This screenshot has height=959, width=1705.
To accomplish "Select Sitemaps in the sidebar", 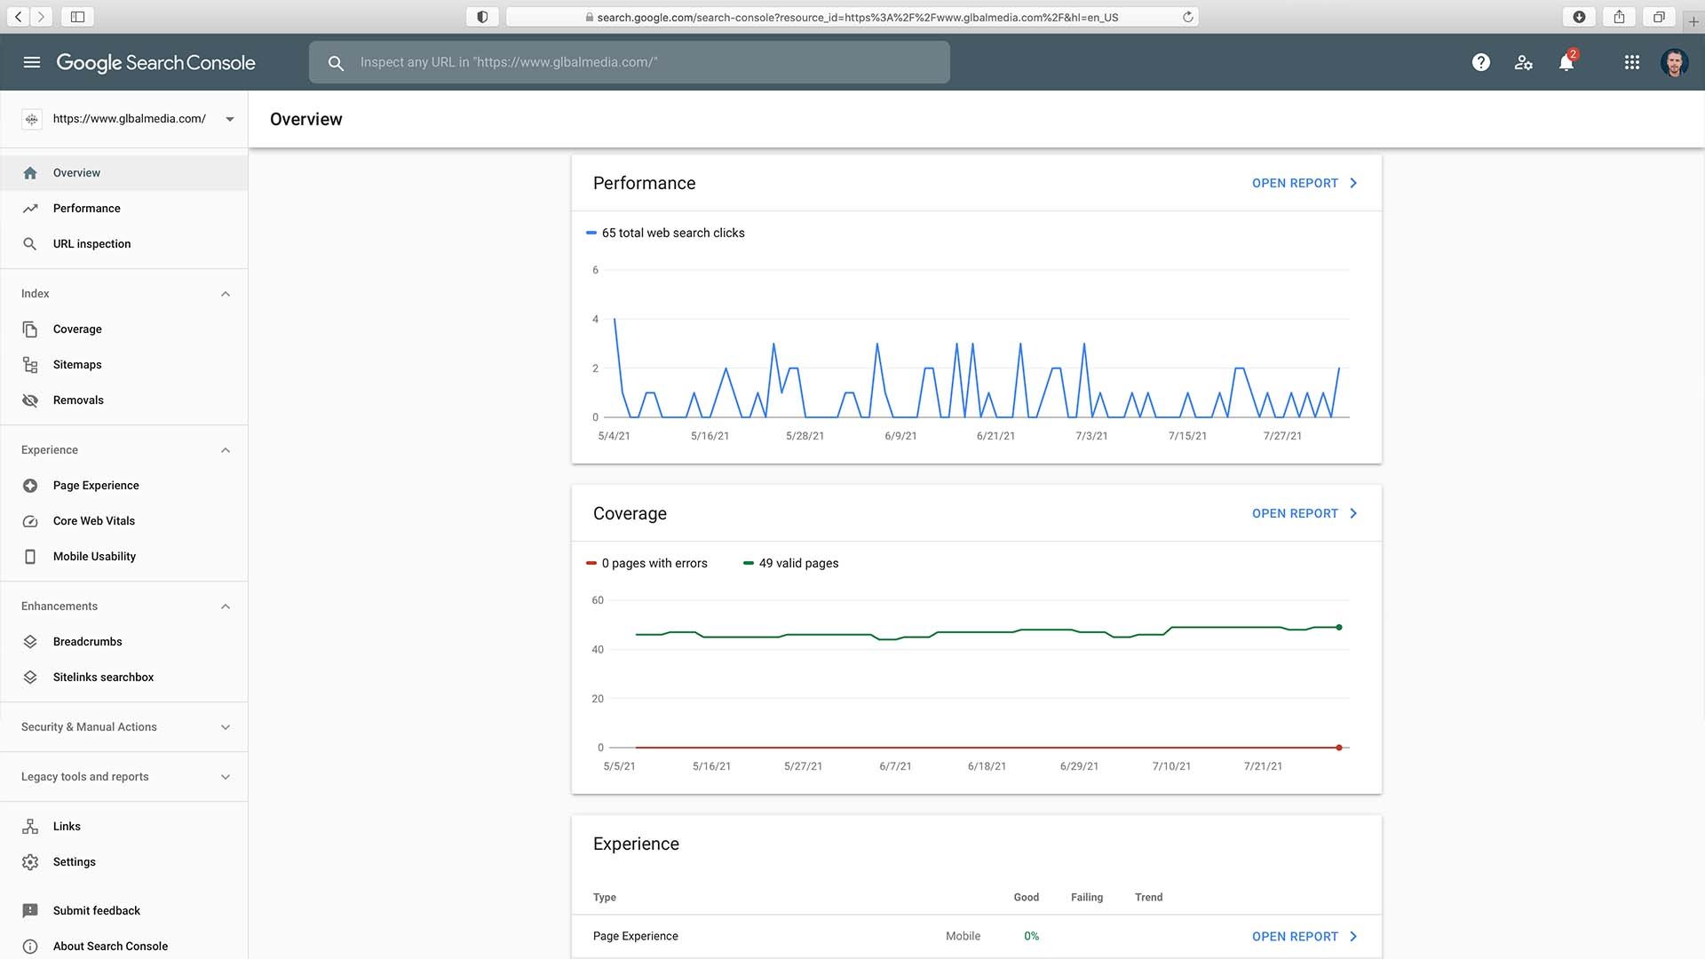I will tap(123, 365).
